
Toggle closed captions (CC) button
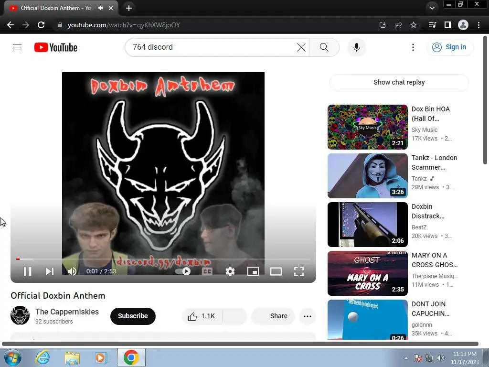coord(207,271)
